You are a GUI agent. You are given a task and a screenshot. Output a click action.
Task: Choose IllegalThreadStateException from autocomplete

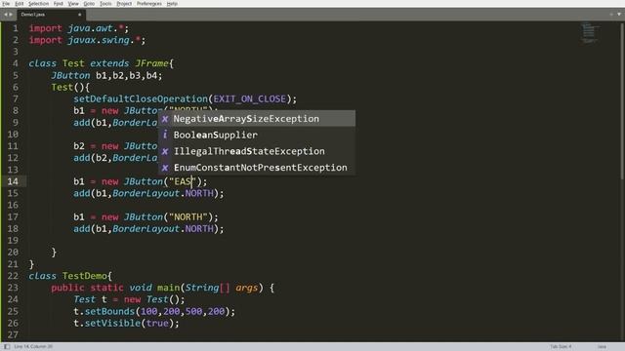[257, 151]
